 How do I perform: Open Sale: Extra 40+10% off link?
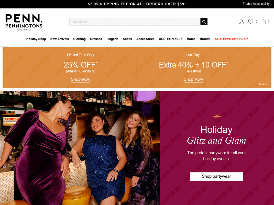231,39
